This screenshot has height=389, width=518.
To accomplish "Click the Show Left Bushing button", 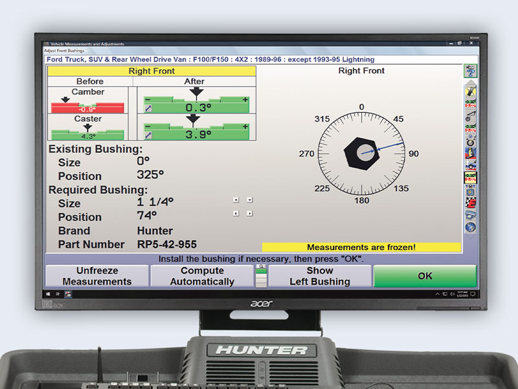I will click(319, 276).
